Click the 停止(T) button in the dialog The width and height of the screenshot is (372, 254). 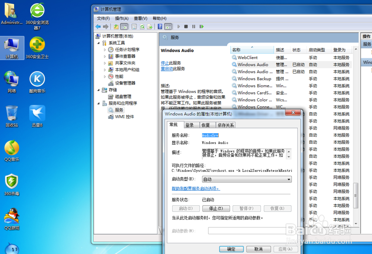pyautogui.click(x=216, y=209)
